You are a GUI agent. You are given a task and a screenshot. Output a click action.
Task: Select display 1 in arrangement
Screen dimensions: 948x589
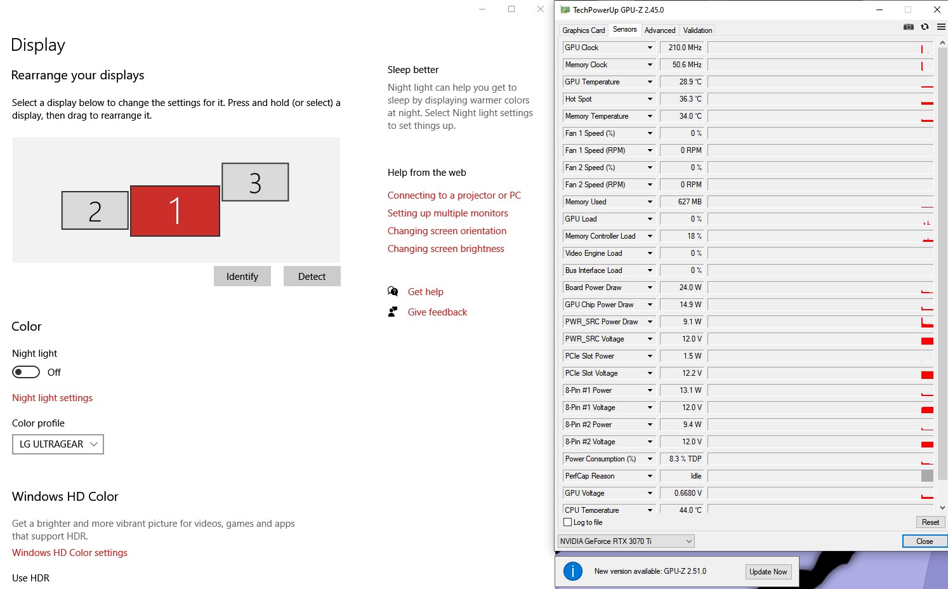click(175, 211)
